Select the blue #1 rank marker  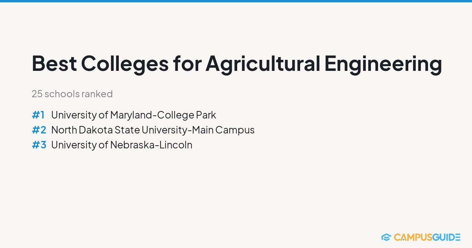(x=38, y=115)
